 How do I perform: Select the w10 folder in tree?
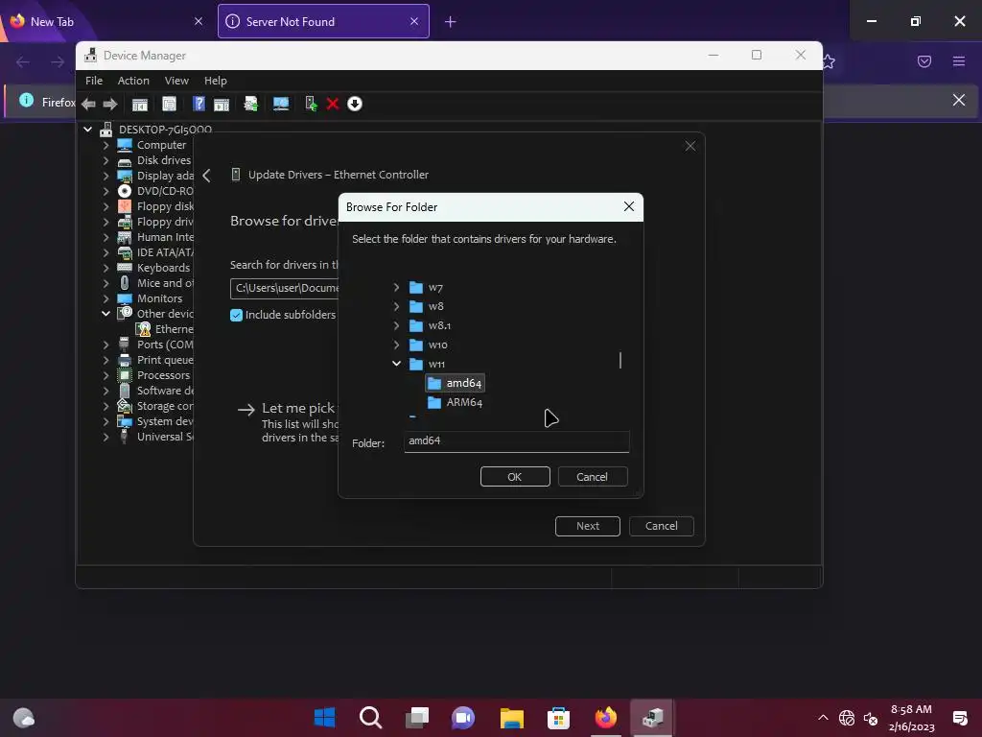(x=429, y=345)
